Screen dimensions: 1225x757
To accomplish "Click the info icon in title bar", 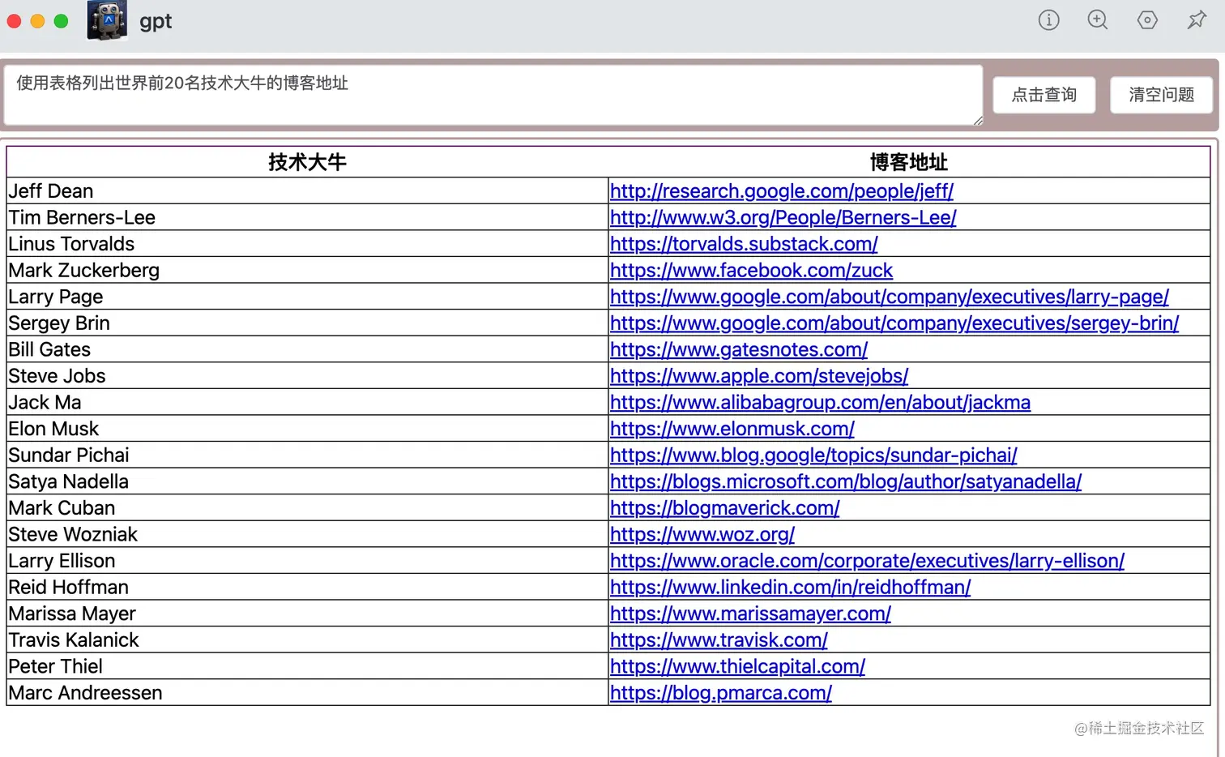I will [1048, 20].
